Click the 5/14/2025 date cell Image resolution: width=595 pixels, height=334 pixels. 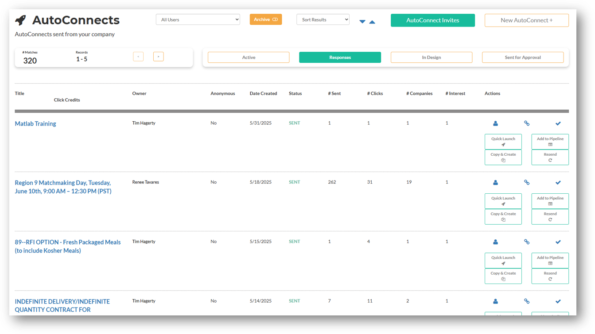click(261, 301)
